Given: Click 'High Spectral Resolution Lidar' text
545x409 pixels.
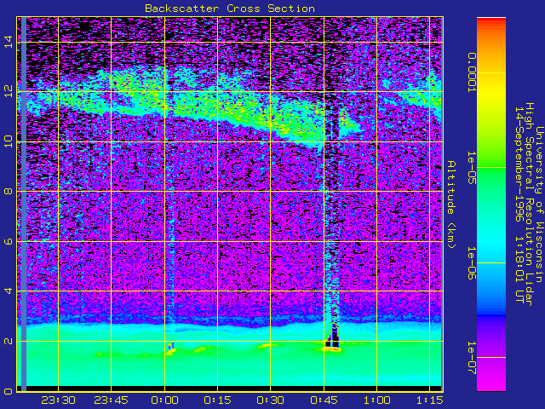Looking at the screenshot, I should 529,204.
